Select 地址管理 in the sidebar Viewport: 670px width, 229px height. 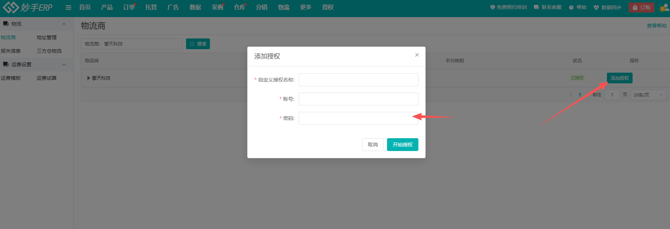[47, 37]
